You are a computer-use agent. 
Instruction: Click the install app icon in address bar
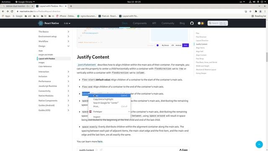246,11
